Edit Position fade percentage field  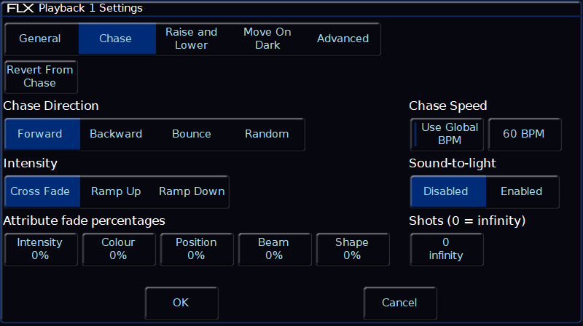tap(196, 249)
